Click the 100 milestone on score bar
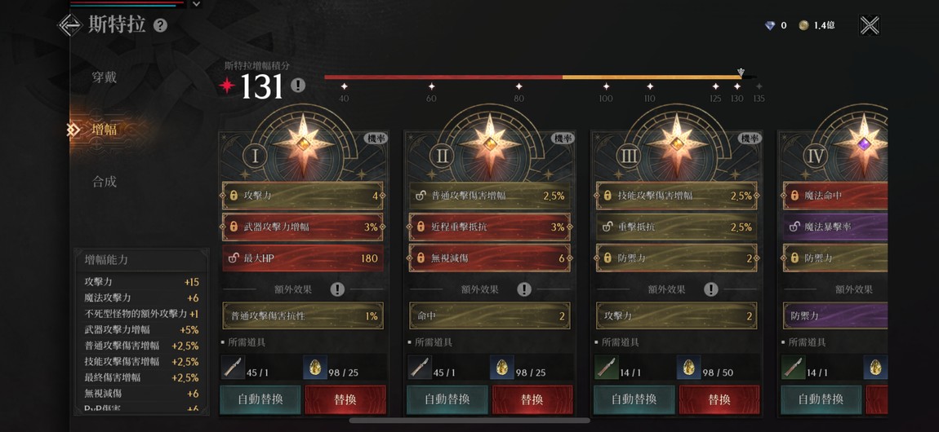Screen dimensions: 939x432 point(606,91)
